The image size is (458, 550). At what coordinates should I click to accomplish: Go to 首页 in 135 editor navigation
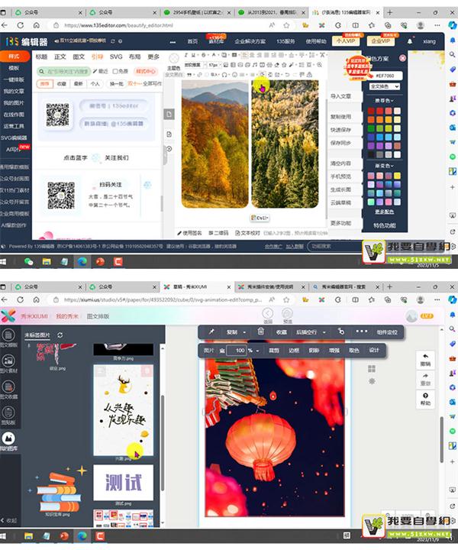point(192,41)
